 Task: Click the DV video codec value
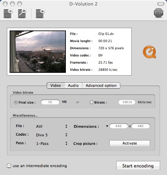pos(101,55)
